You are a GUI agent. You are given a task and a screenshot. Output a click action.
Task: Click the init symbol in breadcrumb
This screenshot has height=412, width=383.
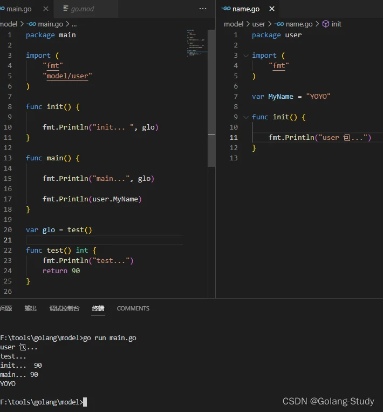coord(336,24)
